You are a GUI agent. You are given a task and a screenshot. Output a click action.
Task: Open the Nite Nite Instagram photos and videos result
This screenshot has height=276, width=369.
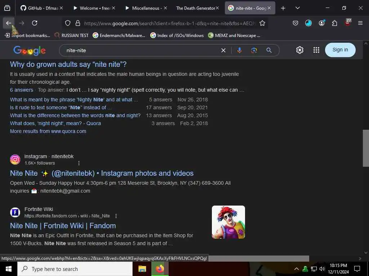coord(102,173)
